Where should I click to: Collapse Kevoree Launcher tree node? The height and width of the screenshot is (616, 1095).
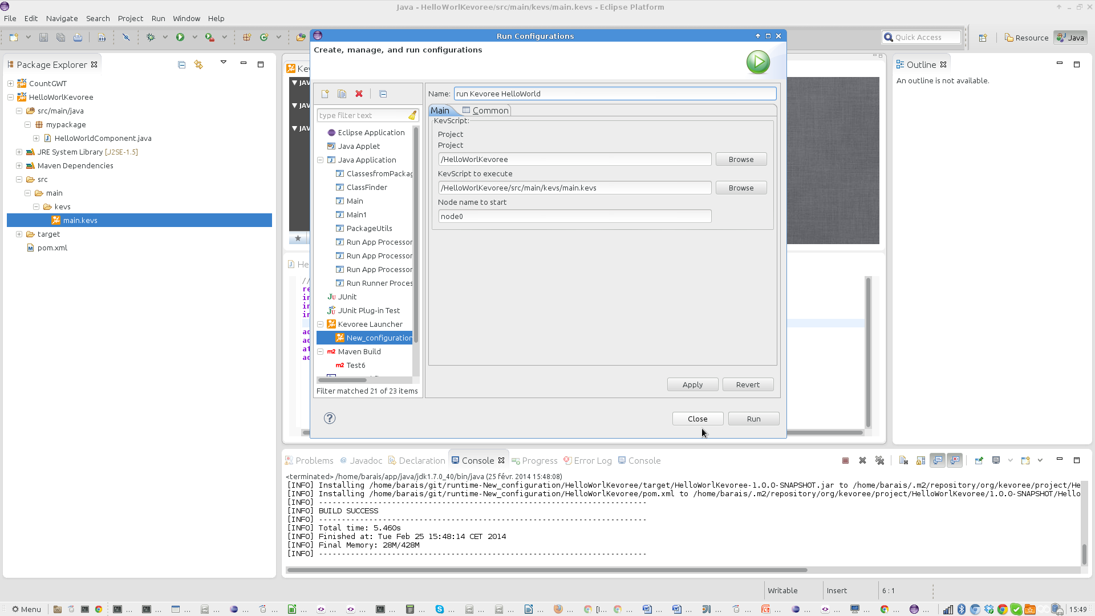(321, 325)
